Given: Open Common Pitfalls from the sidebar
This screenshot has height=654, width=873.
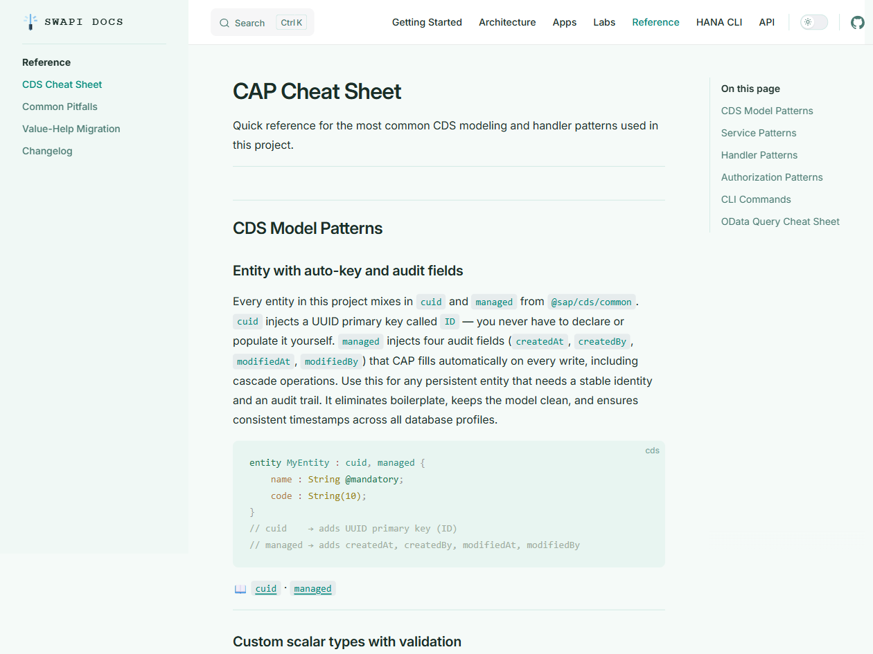Looking at the screenshot, I should click(x=60, y=107).
